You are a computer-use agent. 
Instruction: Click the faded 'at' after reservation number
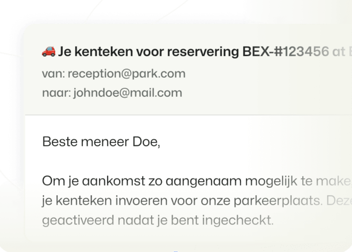tap(339, 52)
